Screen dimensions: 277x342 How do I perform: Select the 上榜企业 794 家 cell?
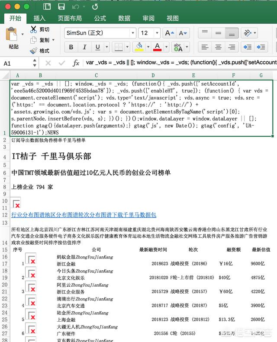pyautogui.click(x=32, y=187)
